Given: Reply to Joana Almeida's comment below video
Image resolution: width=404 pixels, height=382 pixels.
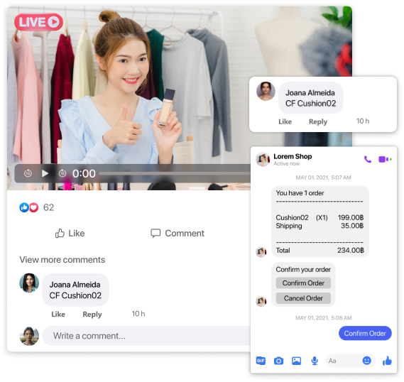Looking at the screenshot, I should 92,315.
